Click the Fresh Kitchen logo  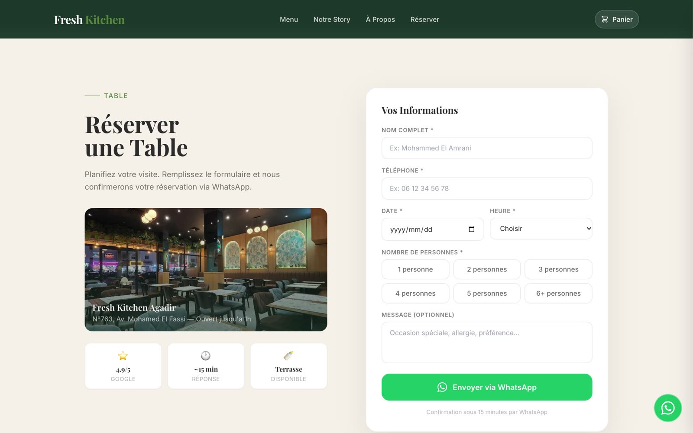pos(89,20)
